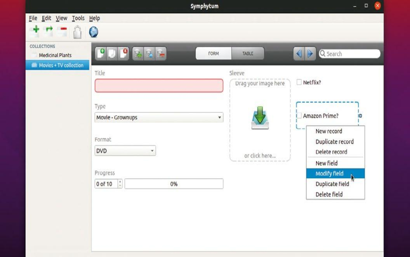Open the Edit menu
The width and height of the screenshot is (410, 257).
(x=46, y=18)
